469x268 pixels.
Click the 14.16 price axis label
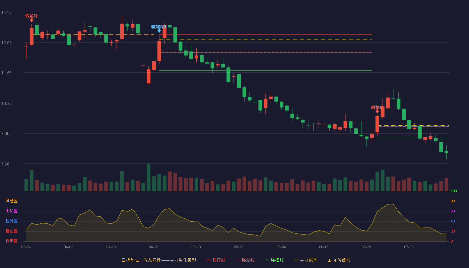6,12
